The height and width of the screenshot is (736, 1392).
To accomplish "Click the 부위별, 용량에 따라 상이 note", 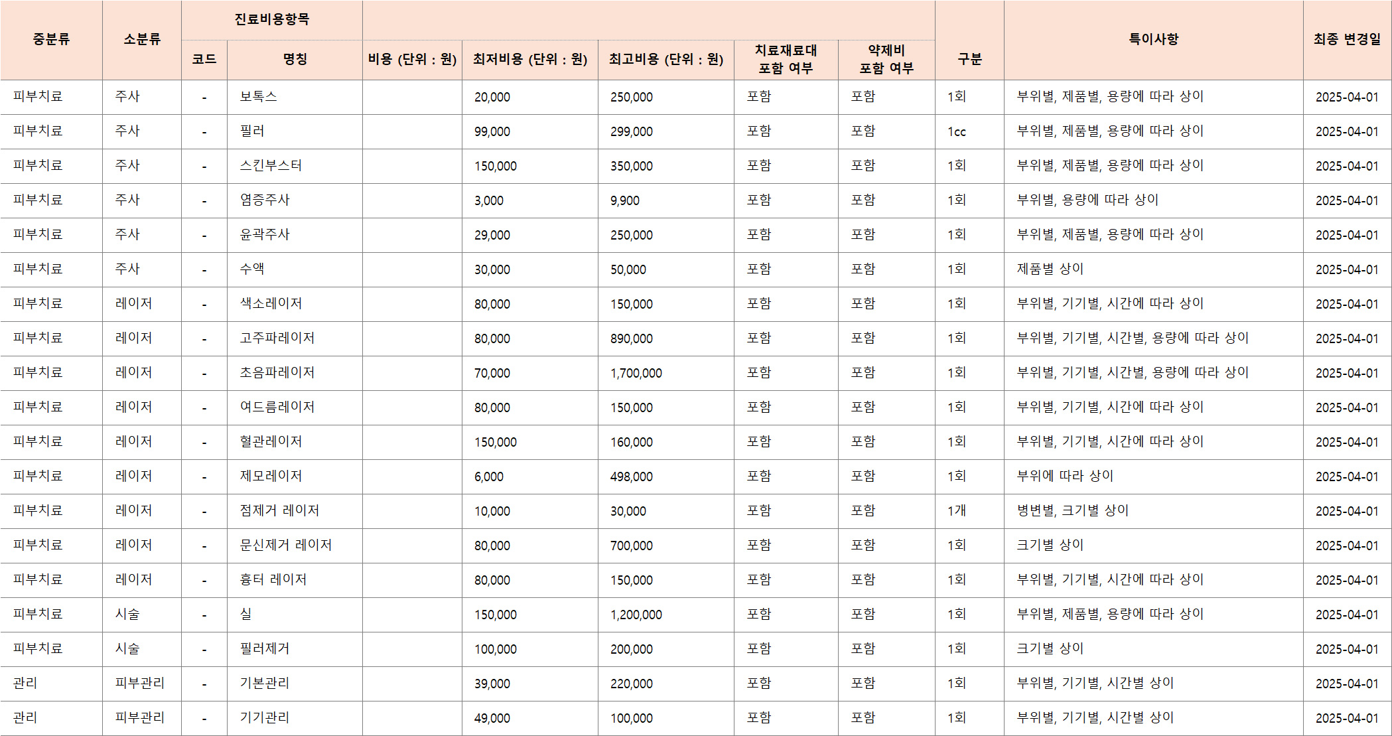I will (1087, 200).
